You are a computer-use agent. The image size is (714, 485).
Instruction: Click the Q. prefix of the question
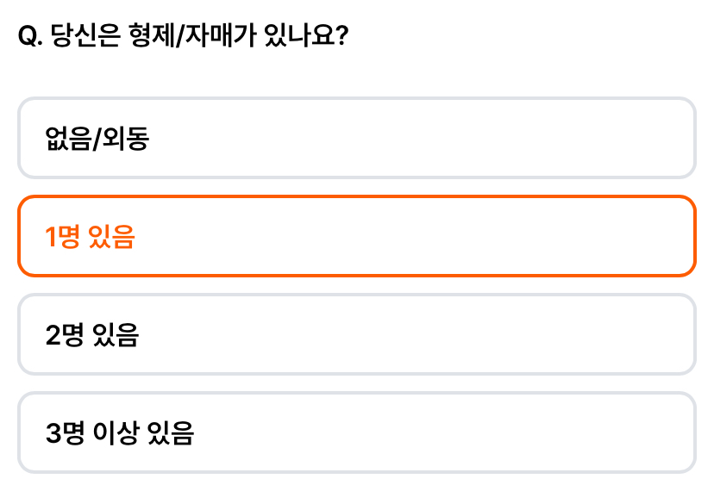(30, 36)
